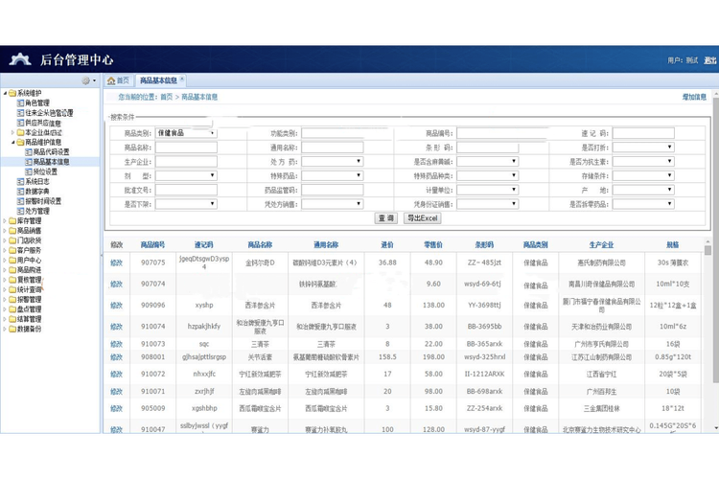Screen dimensions: 719x479
Task: Click the page's right-edge scrollbar
Action: point(716,239)
